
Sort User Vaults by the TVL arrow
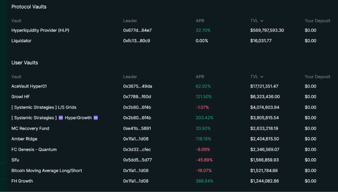262,77
